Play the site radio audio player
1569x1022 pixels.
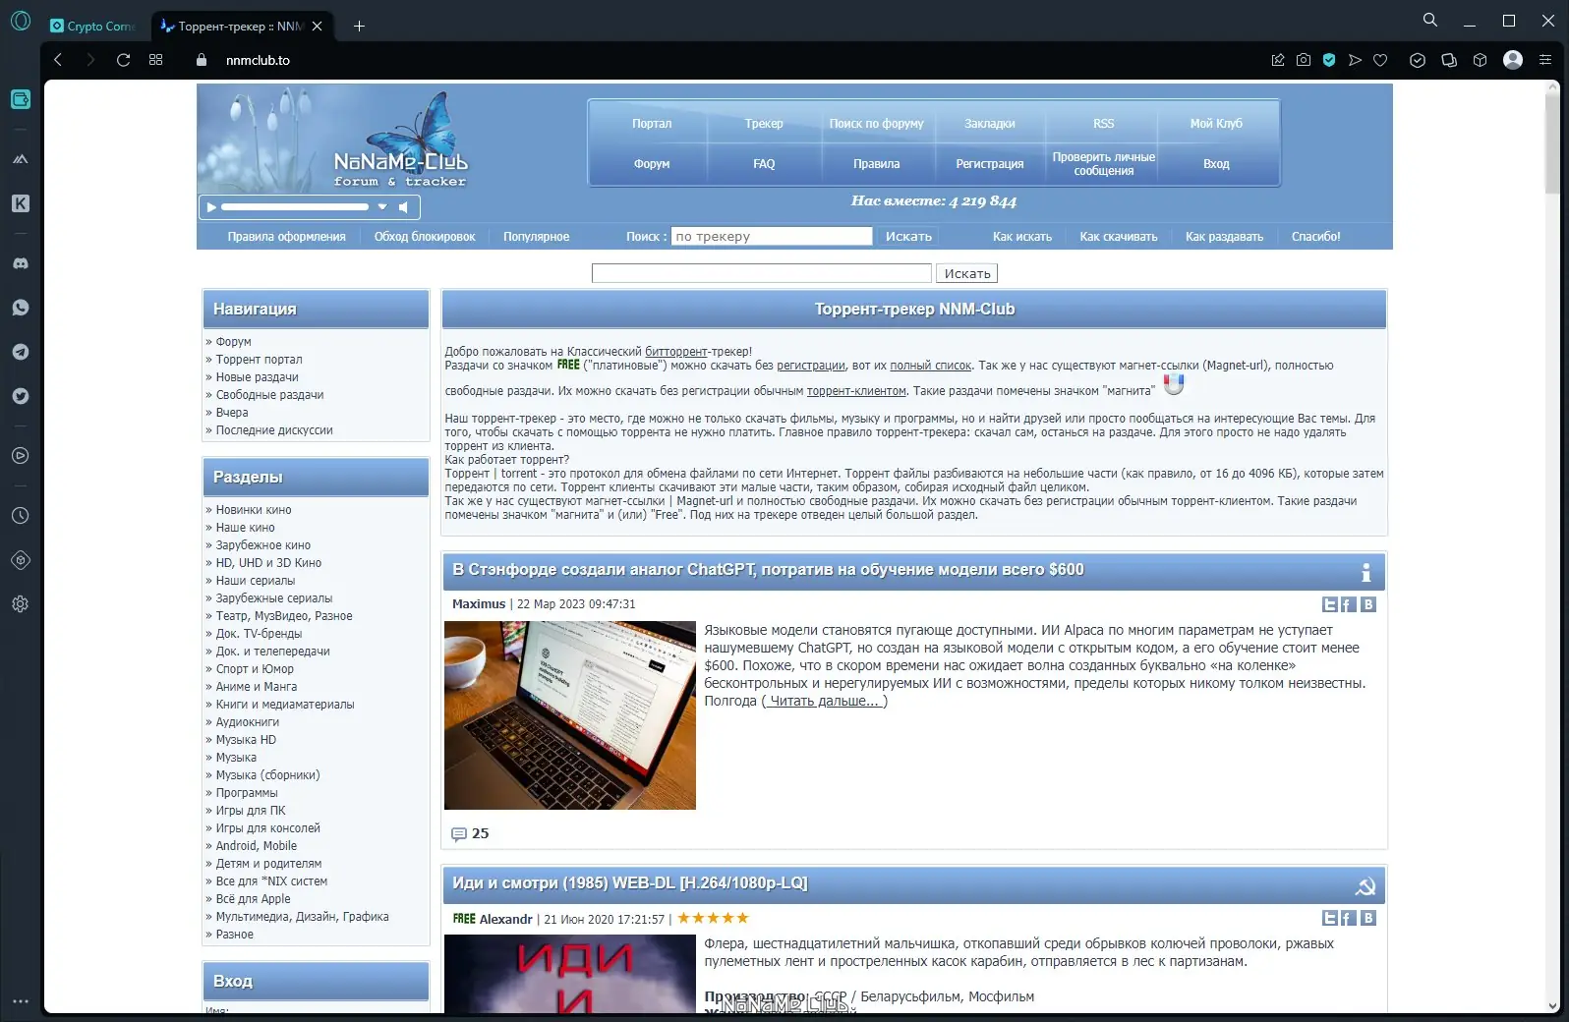[x=210, y=206]
